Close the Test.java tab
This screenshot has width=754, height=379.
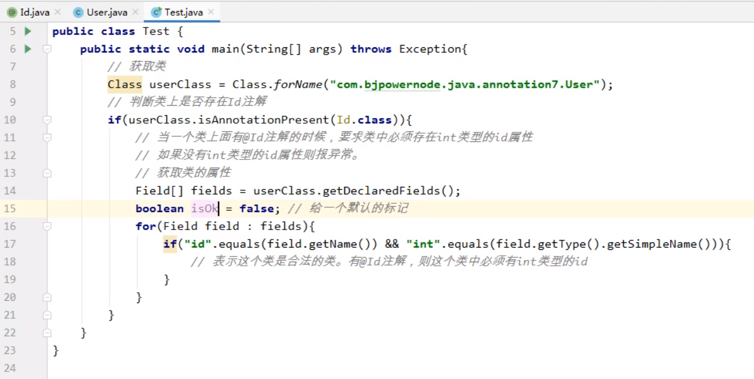click(211, 12)
